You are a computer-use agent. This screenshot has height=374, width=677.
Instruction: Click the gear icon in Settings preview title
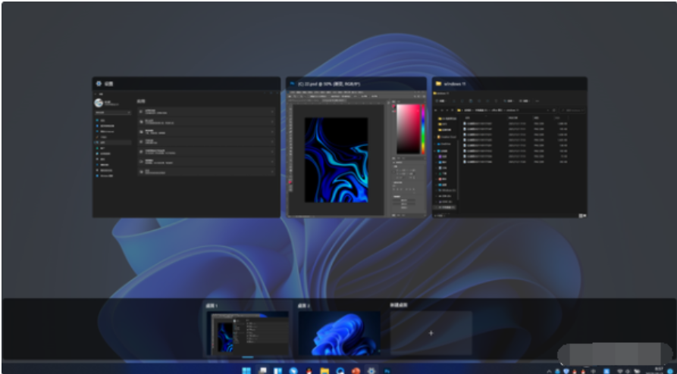click(x=99, y=83)
